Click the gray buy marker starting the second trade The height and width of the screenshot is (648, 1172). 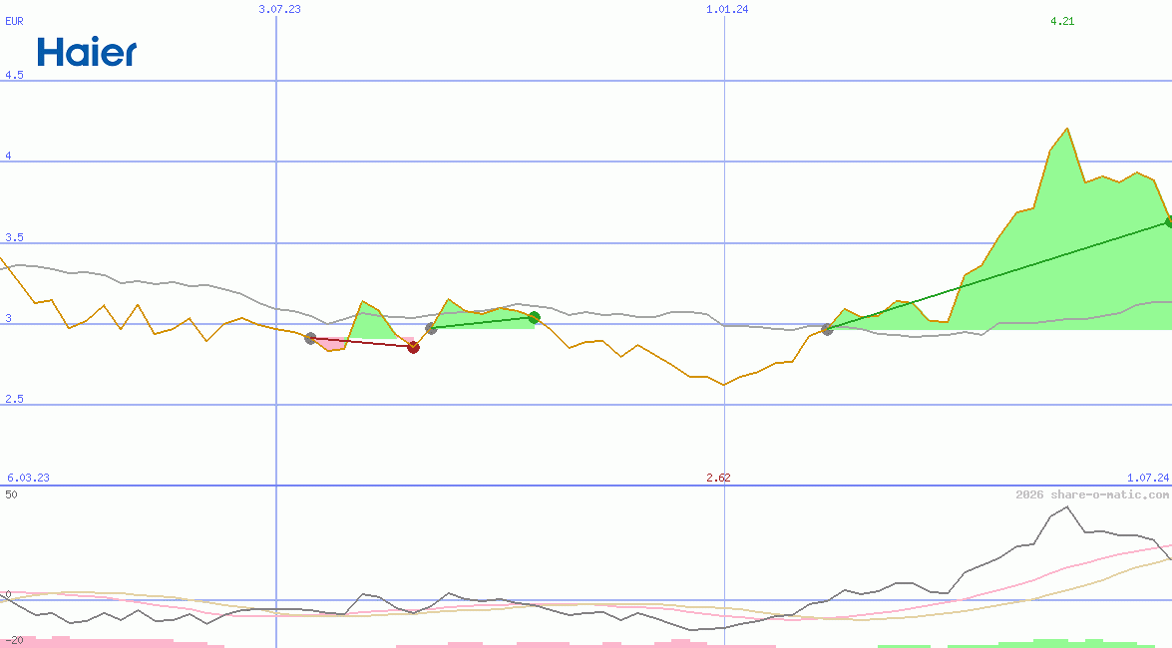pyautogui.click(x=431, y=328)
